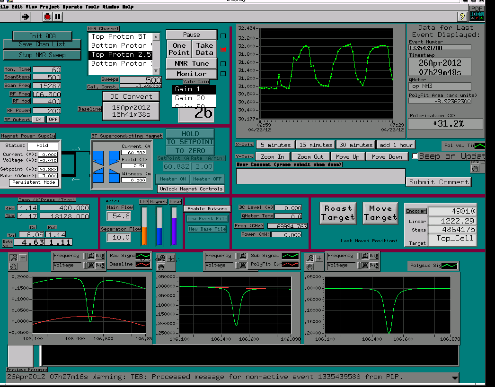Click the Sub Signal plot legend swatch

(x=291, y=256)
